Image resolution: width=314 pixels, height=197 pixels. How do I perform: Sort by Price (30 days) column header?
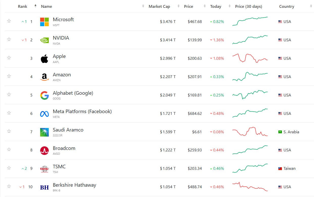(249, 7)
